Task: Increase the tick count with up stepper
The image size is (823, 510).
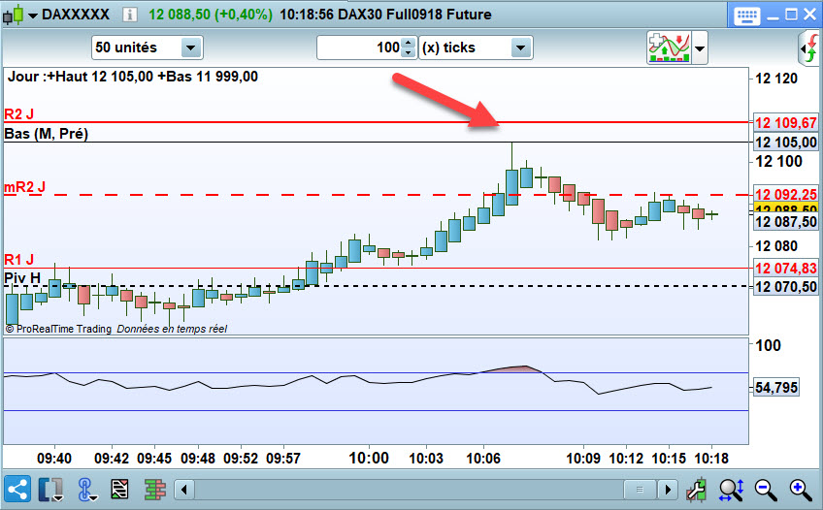Action: (409, 43)
